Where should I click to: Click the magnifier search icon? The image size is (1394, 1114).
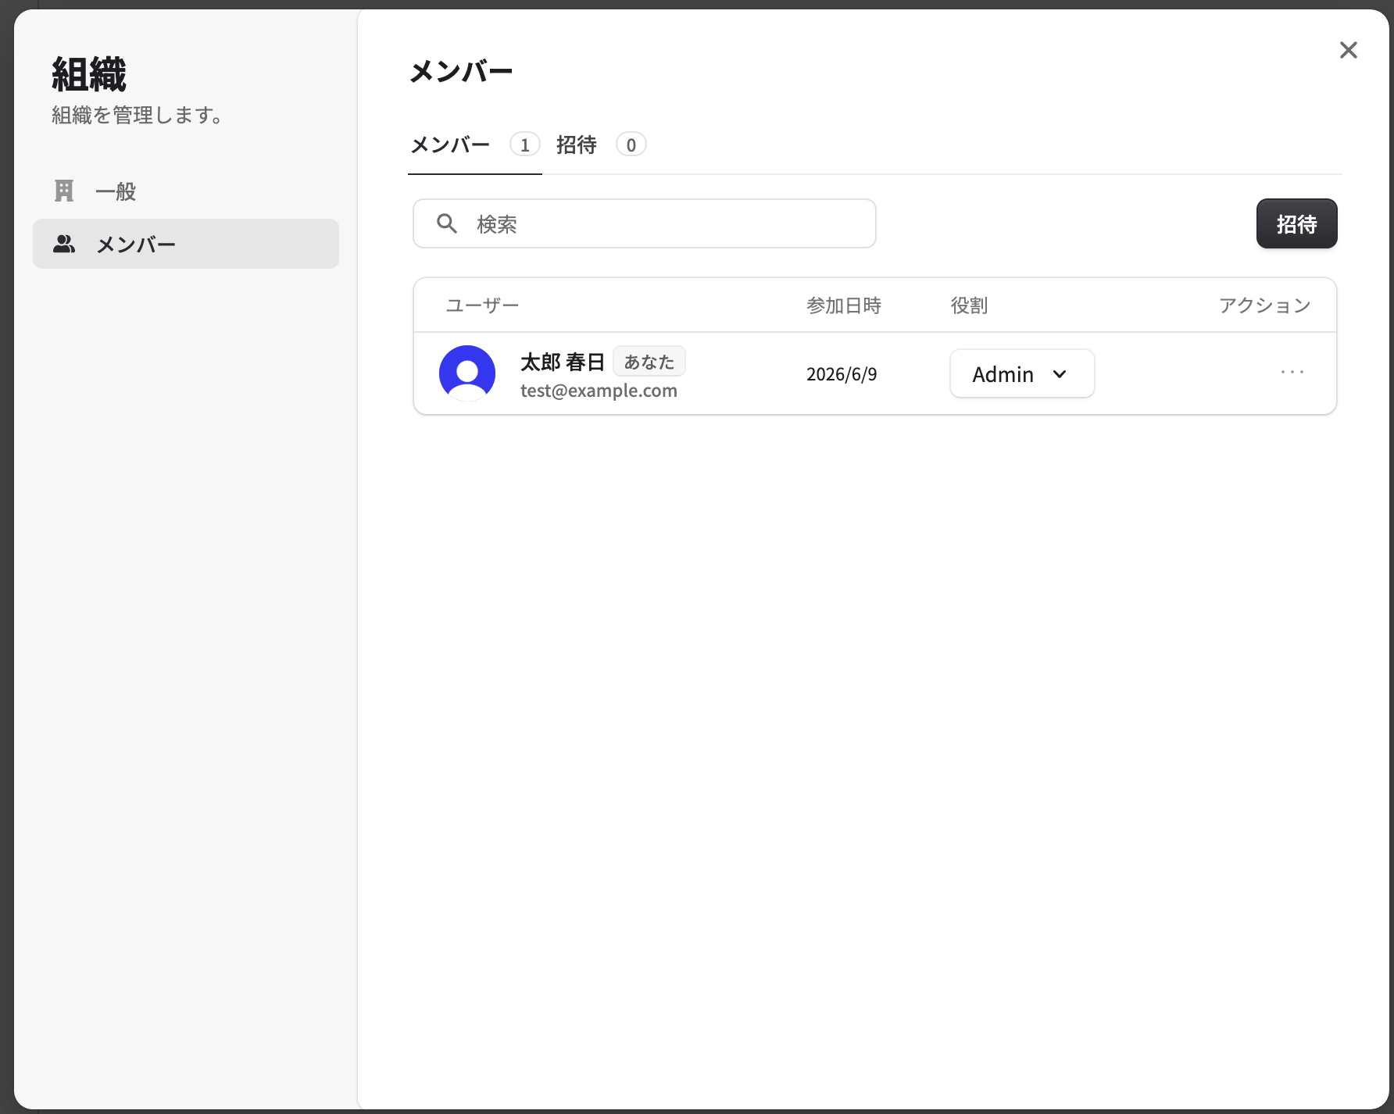click(447, 223)
